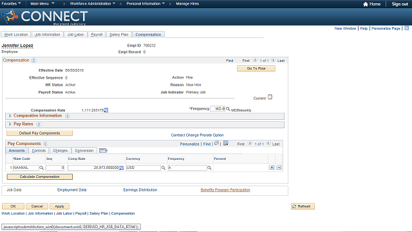Open Personal Information breadcrumb dropdown
Screen dimensions: 412x232
[145, 4]
